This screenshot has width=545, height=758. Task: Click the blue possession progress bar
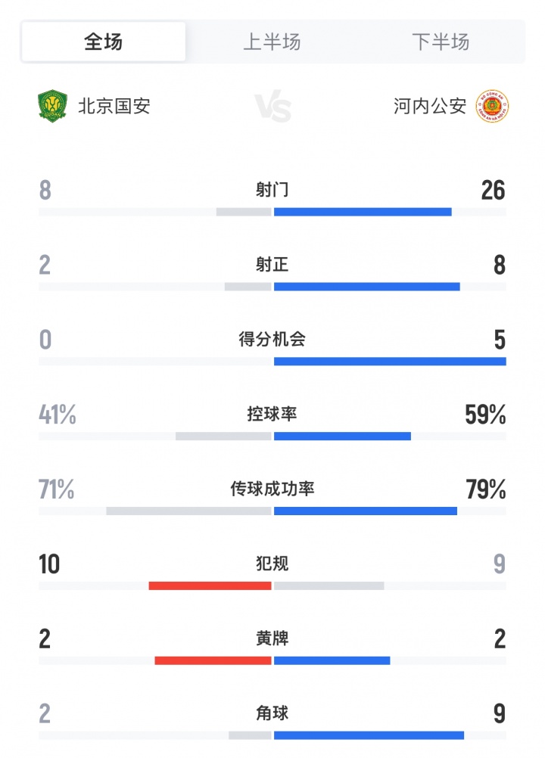point(341,436)
